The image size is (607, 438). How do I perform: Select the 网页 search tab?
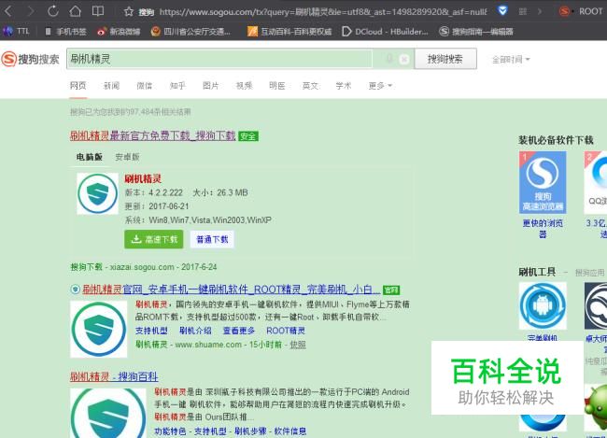click(x=78, y=86)
